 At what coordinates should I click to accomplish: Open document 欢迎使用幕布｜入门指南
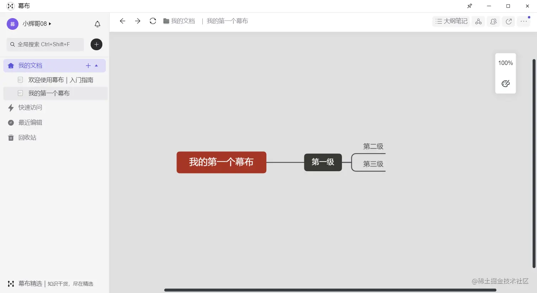coord(61,80)
